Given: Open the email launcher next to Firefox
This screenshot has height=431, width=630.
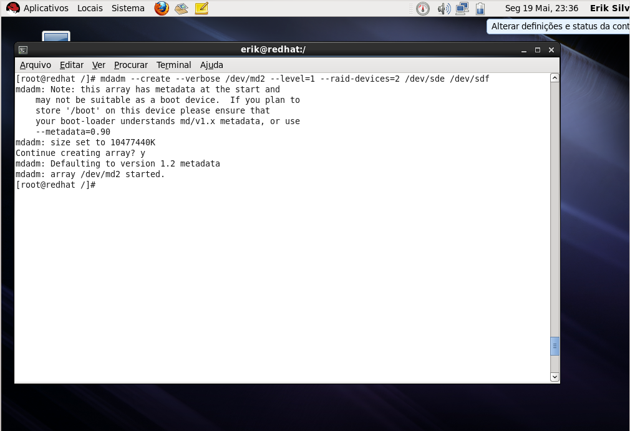Looking at the screenshot, I should point(181,8).
